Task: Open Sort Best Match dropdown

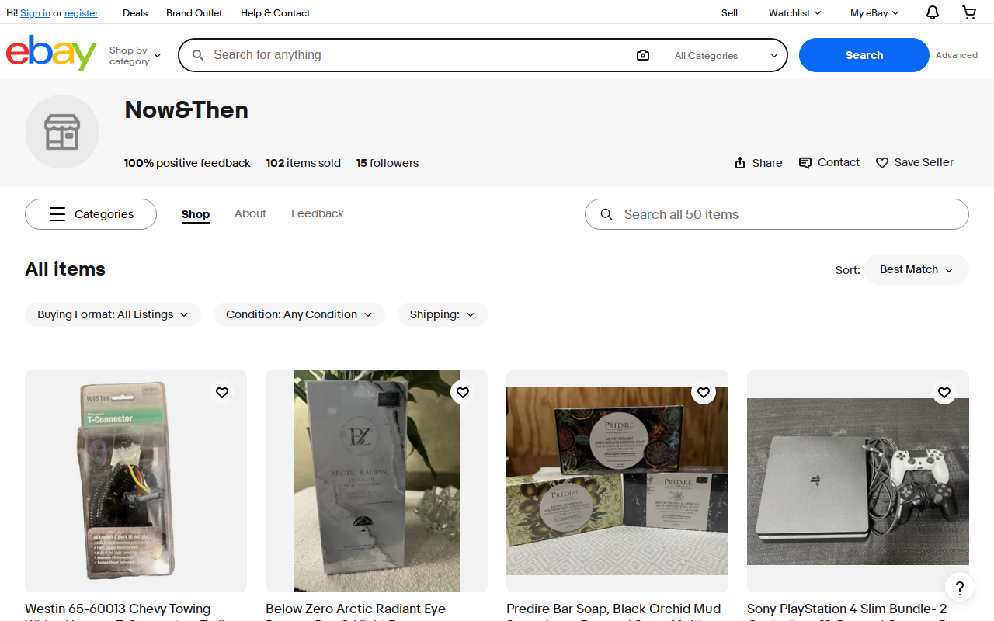Action: pyautogui.click(x=916, y=269)
